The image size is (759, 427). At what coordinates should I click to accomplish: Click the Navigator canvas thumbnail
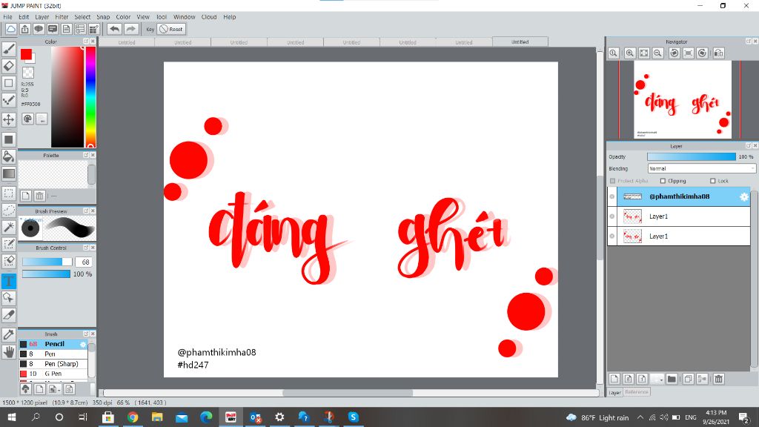pyautogui.click(x=683, y=100)
